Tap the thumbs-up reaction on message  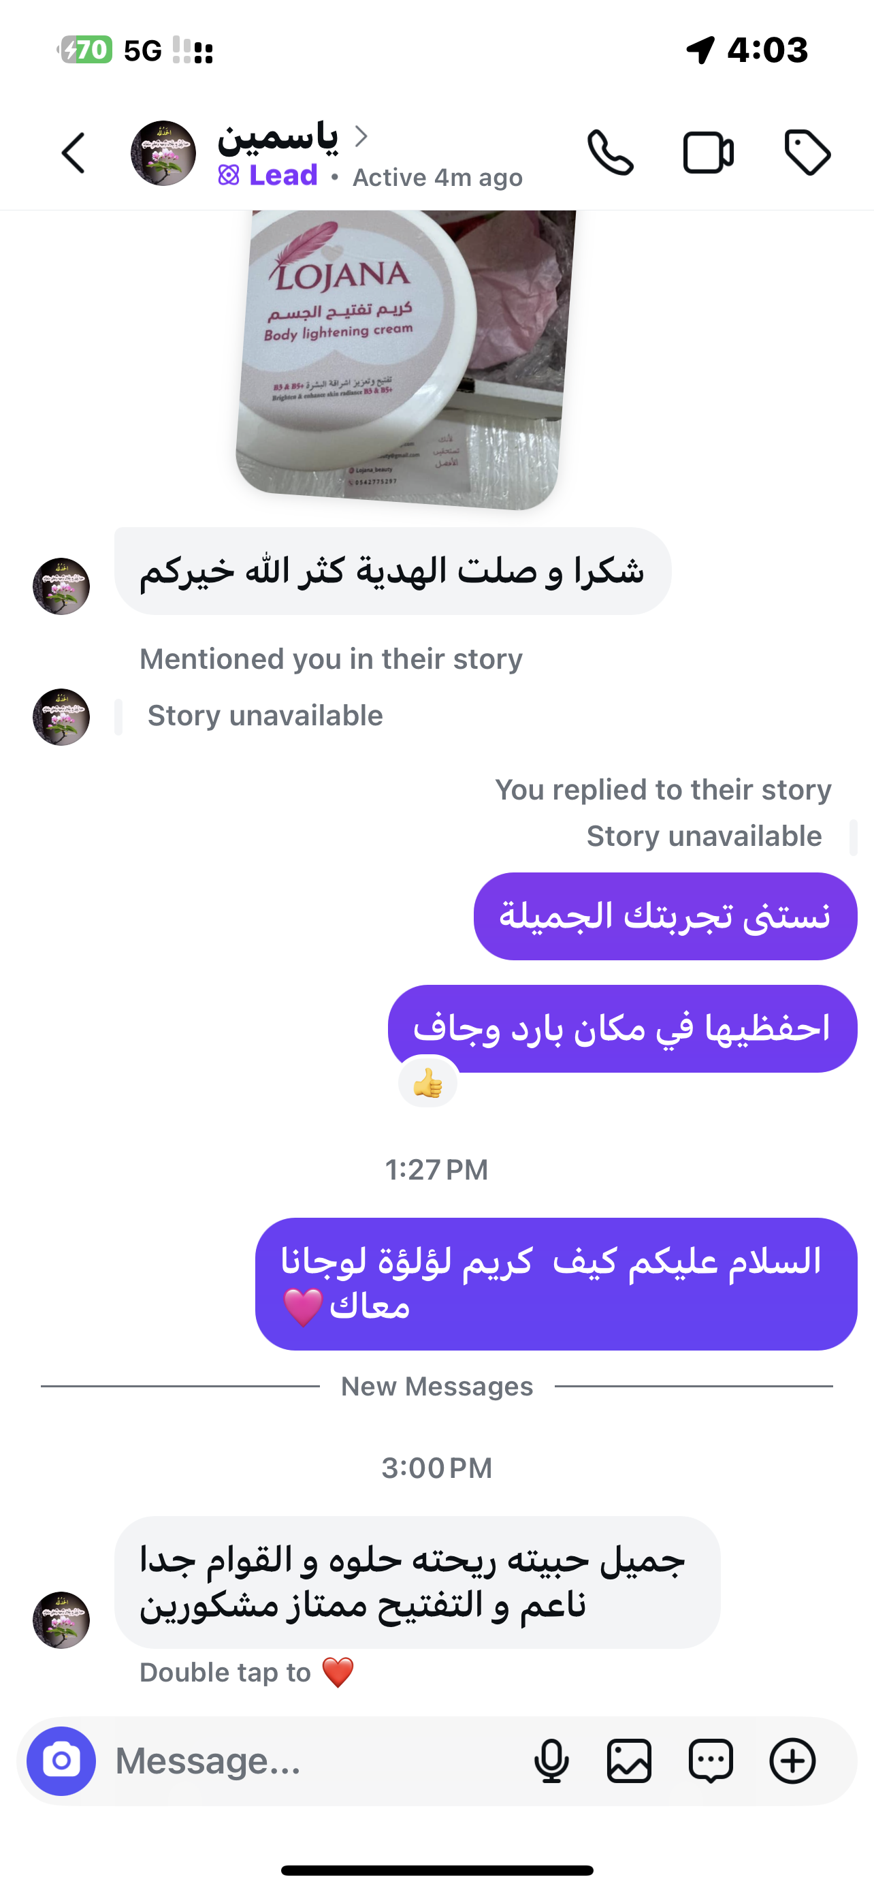point(428,1083)
